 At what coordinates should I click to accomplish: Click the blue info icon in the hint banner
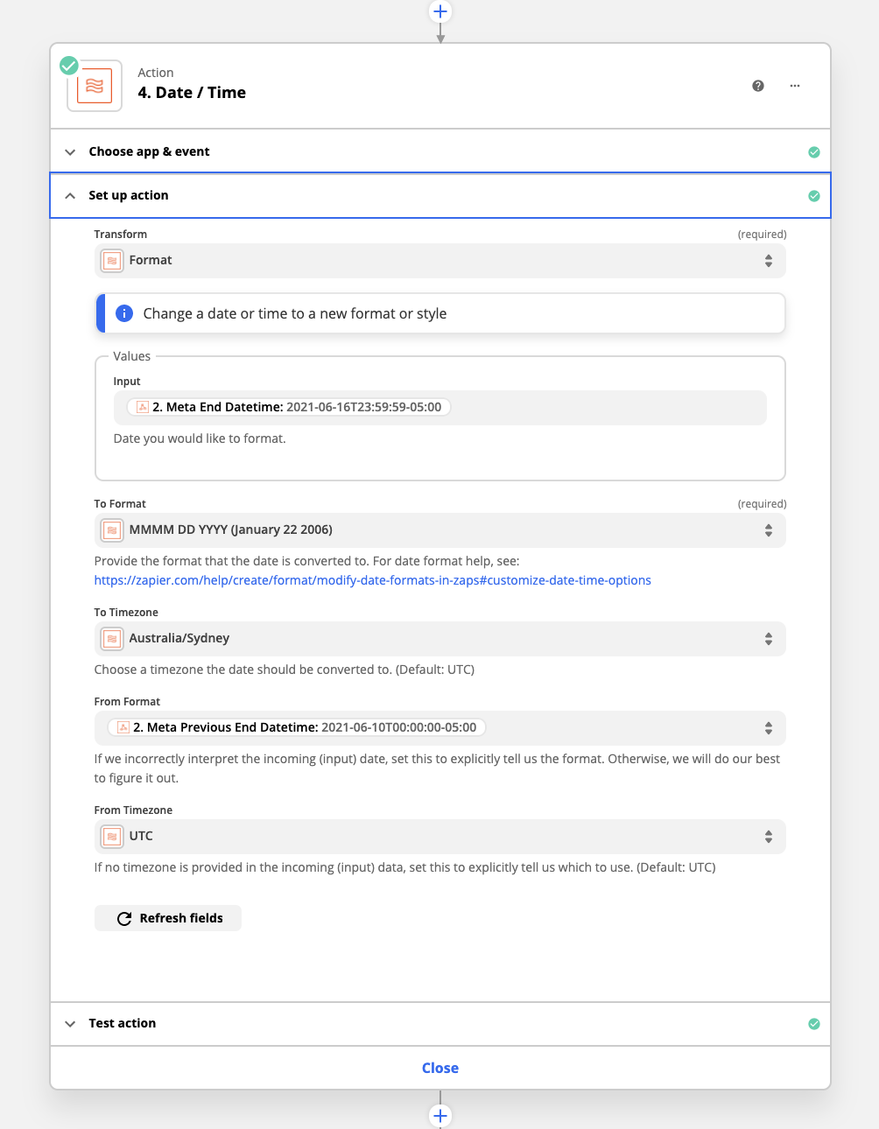124,313
